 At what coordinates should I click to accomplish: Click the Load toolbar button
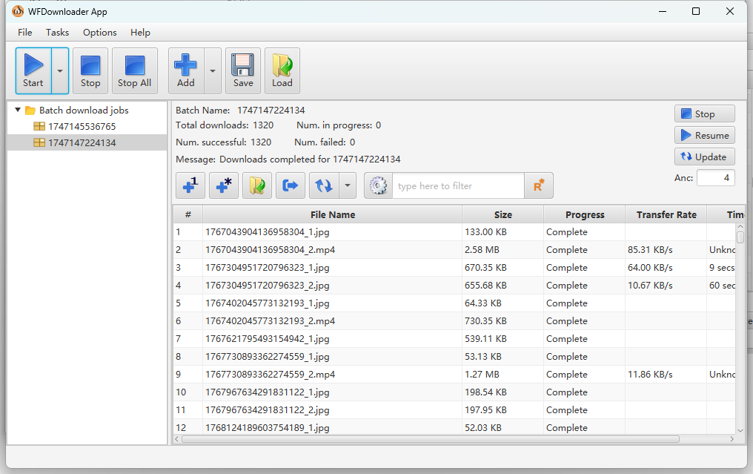282,70
